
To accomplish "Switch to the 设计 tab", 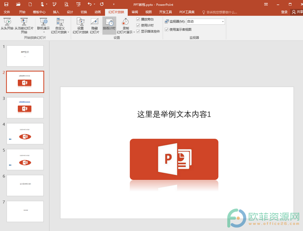I will click(x=70, y=12).
